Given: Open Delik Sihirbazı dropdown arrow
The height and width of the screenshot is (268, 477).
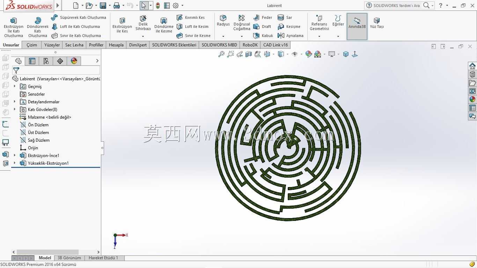Looking at the screenshot, I should 143,36.
